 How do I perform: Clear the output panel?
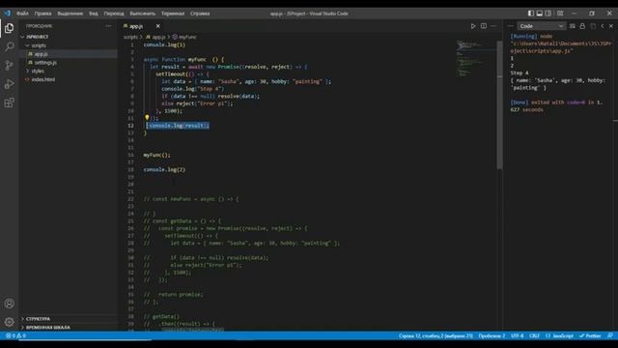(x=573, y=26)
